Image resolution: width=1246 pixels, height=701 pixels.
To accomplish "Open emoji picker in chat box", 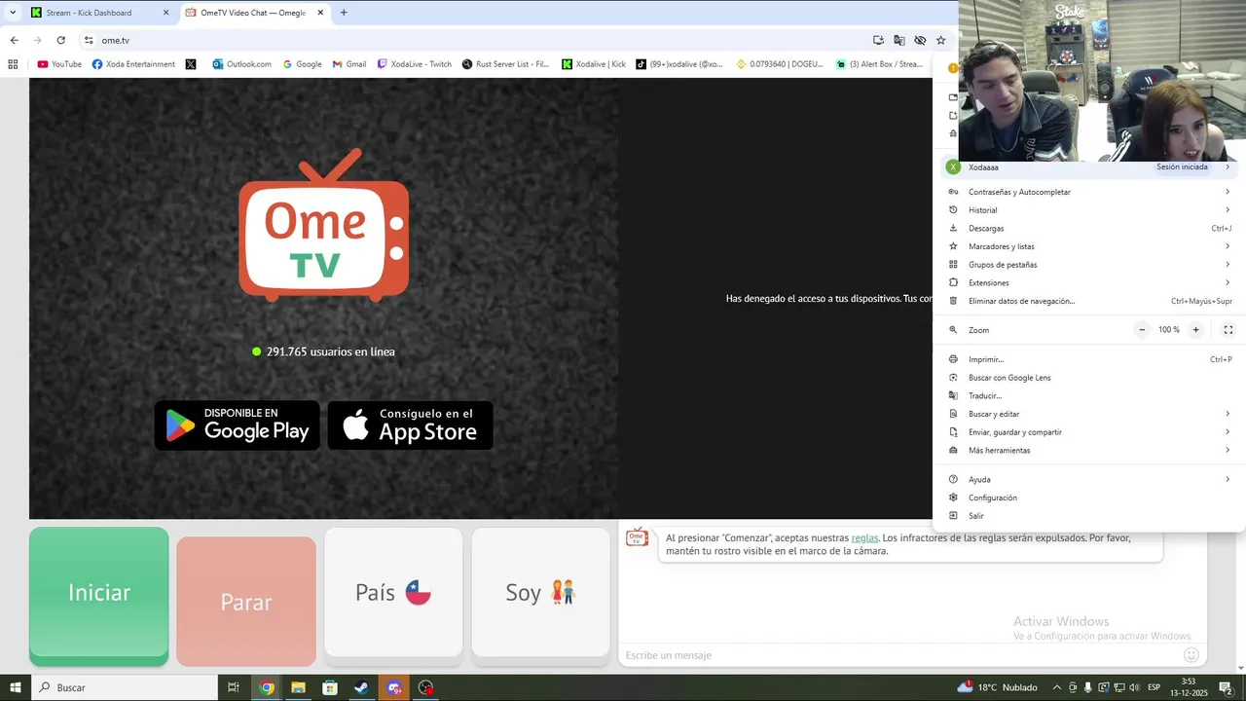I will click(1191, 655).
